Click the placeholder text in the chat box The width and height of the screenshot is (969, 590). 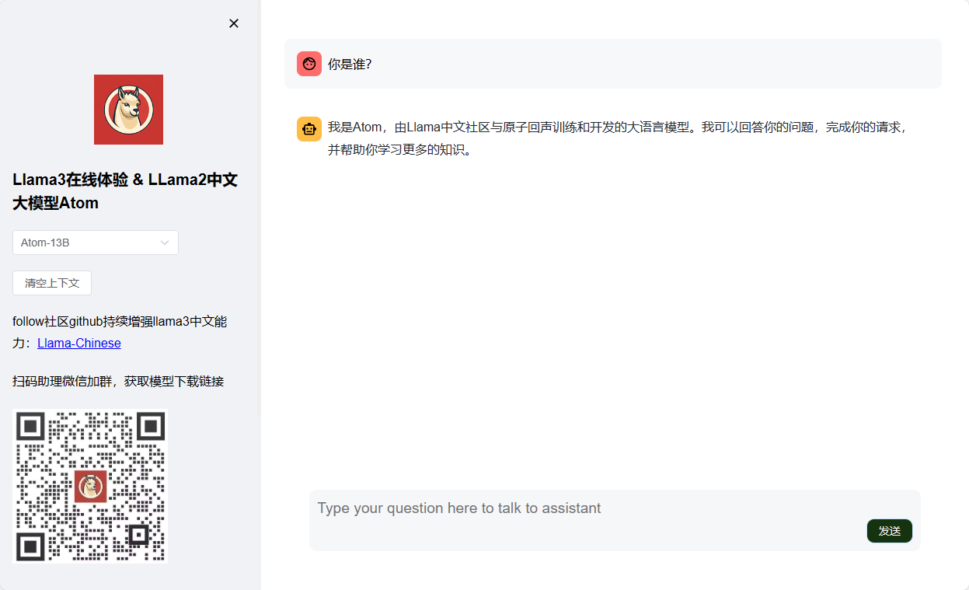(458, 508)
